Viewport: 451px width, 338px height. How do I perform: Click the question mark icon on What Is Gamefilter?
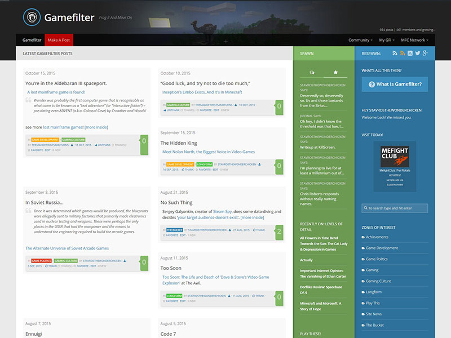coord(372,84)
